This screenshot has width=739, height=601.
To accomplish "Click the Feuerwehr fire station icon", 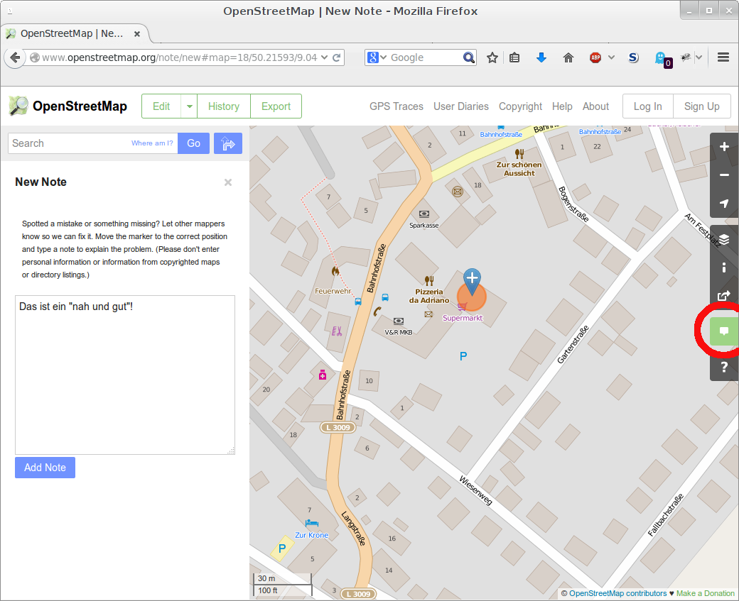I will tap(335, 270).
